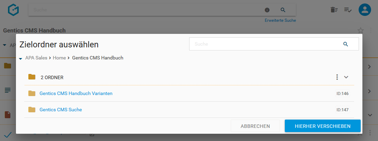Click the search info icon
378x141 pixels.
[x=267, y=10]
